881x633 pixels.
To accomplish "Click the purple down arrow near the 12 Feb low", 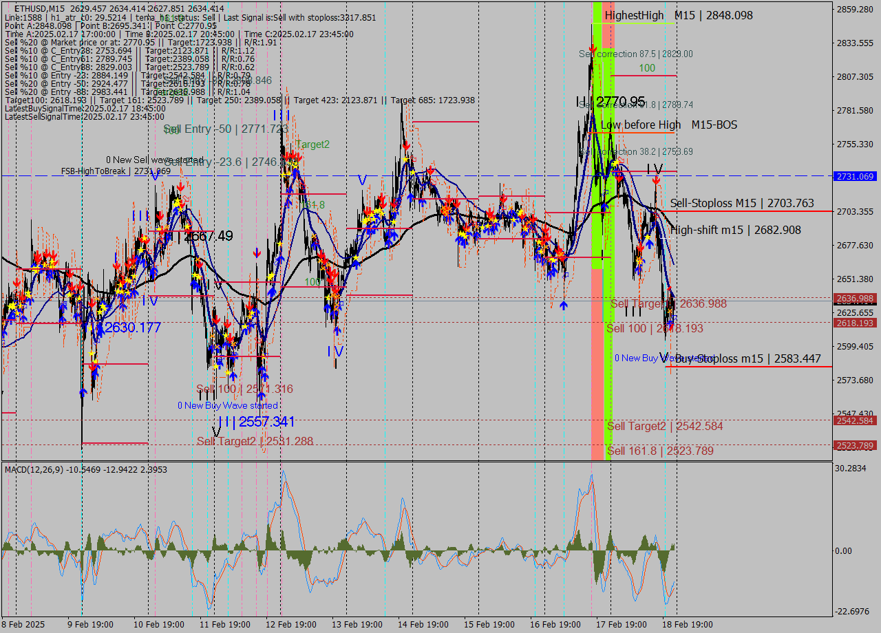I will 257,253.
